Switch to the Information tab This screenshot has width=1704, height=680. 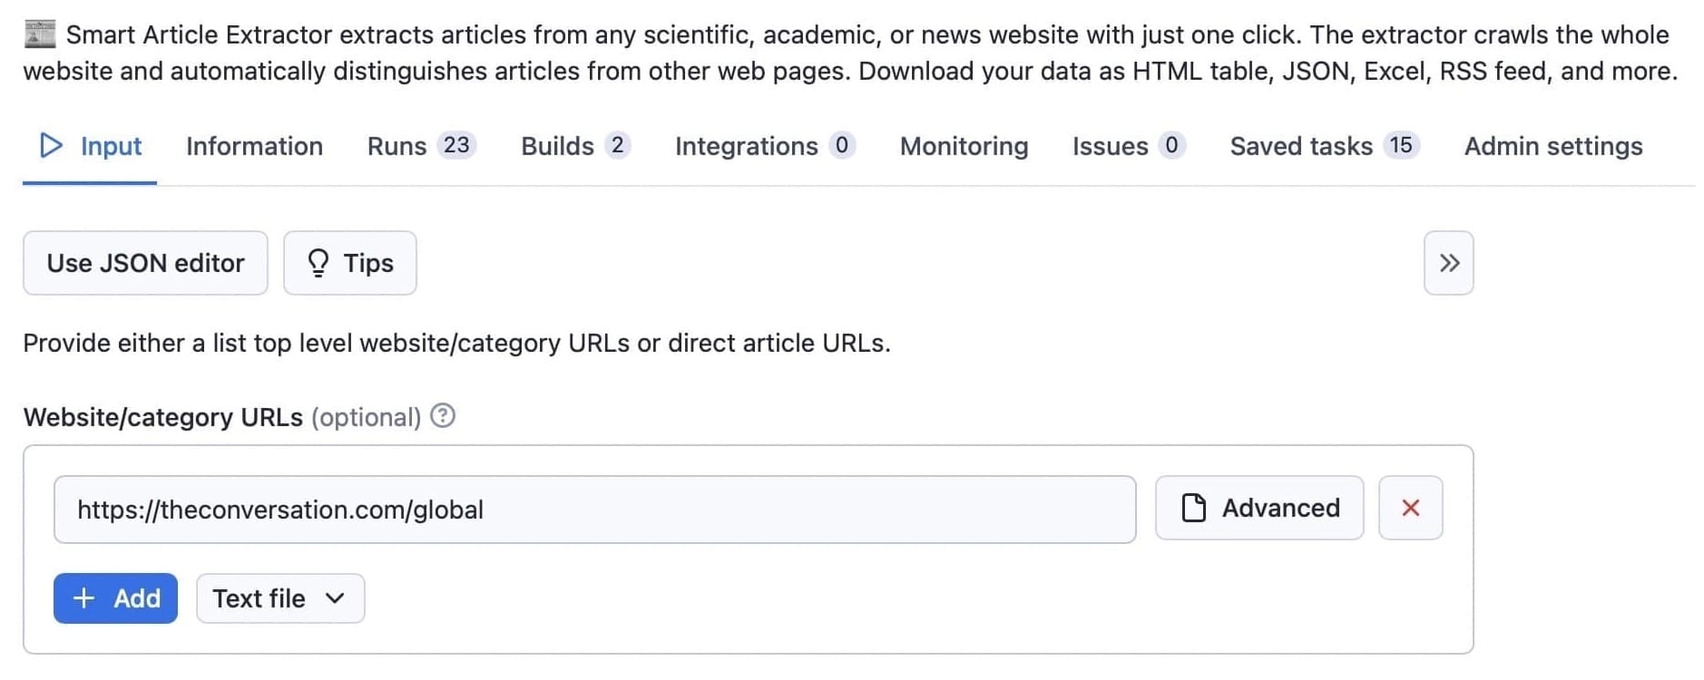[x=254, y=145]
